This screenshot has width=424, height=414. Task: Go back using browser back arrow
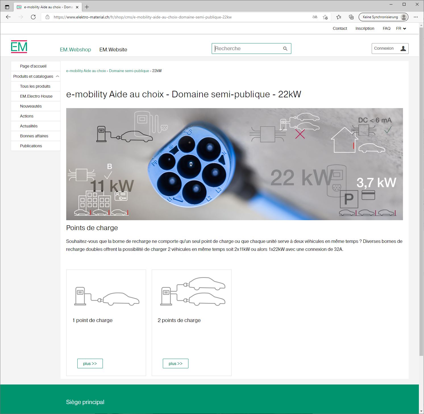(8, 17)
